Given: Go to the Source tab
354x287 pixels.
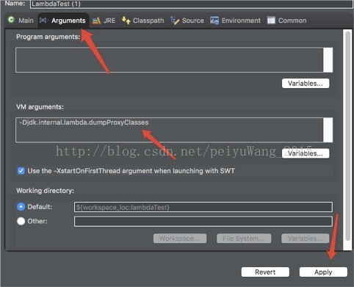Looking at the screenshot, I should pos(187,21).
